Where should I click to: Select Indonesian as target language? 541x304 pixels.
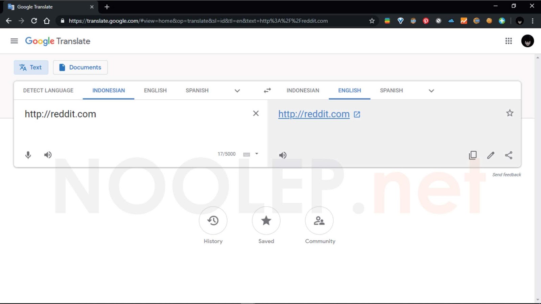pos(303,91)
